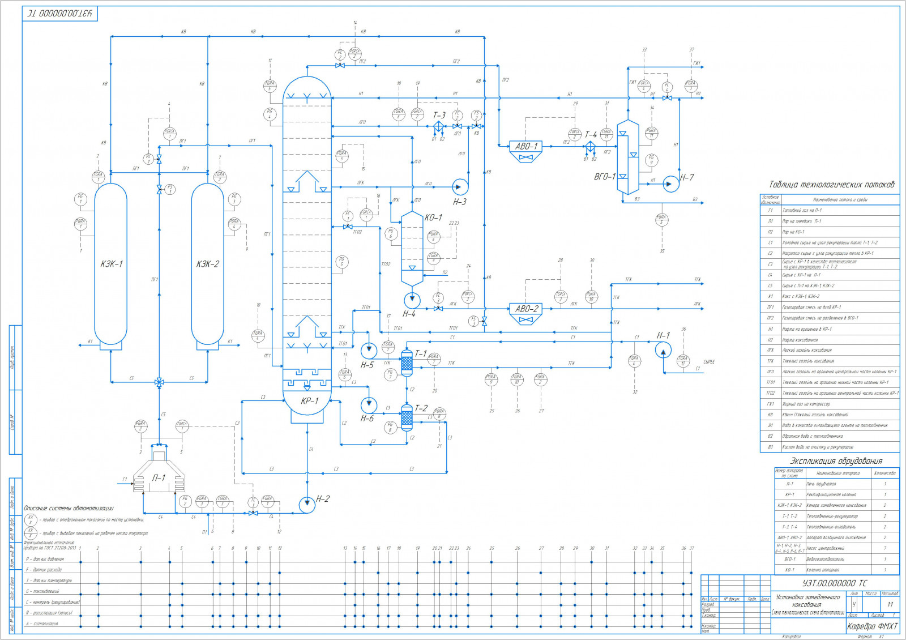
Task: Click equipment row "Колонна отпарная"
Action: pyautogui.click(x=836, y=570)
